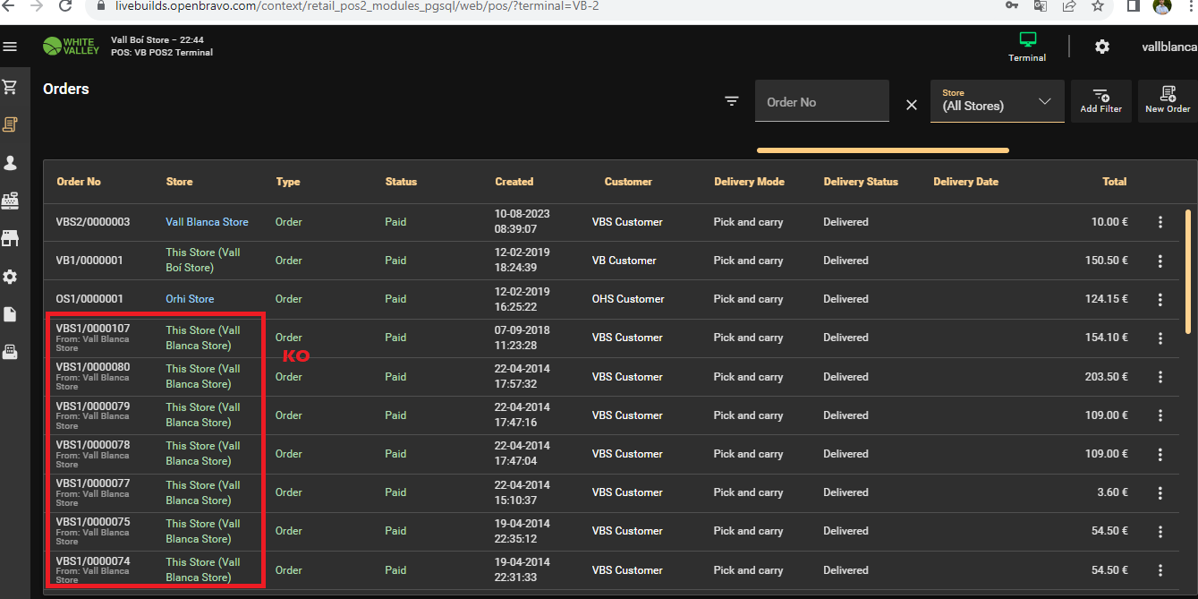The height and width of the screenshot is (599, 1198).
Task: Expand the Store (All Stores) dropdown
Action: pos(997,101)
